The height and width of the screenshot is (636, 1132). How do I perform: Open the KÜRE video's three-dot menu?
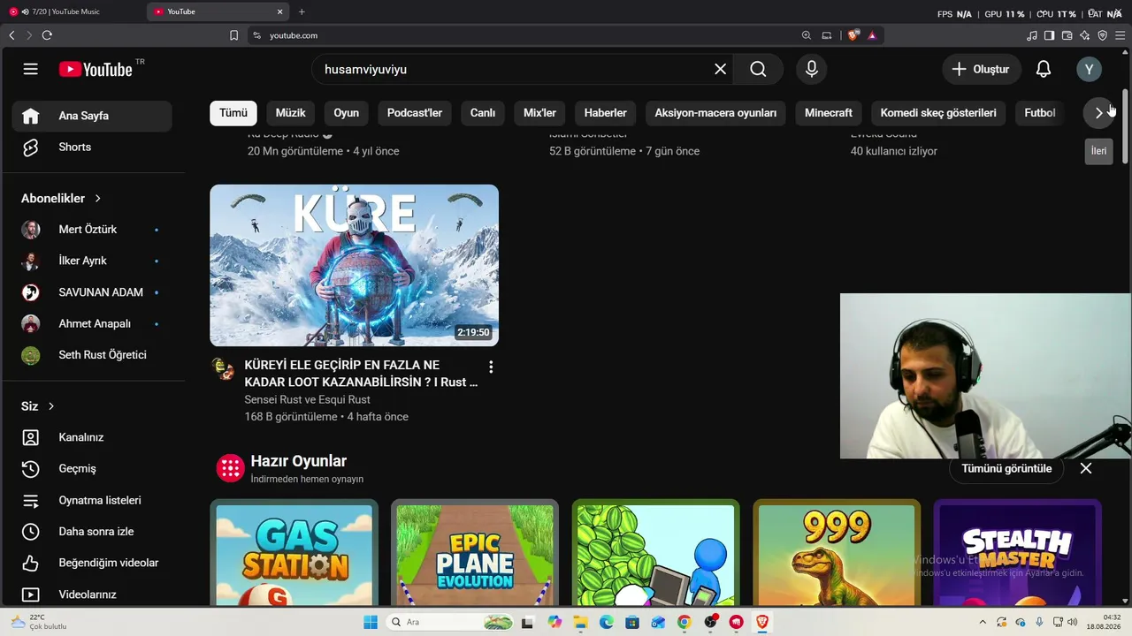[491, 367]
